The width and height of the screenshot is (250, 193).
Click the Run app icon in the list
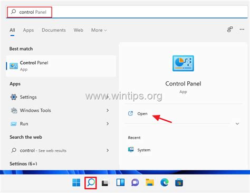tap(14, 124)
